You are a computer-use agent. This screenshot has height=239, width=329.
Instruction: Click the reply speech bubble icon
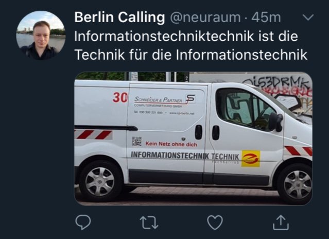[83, 222]
